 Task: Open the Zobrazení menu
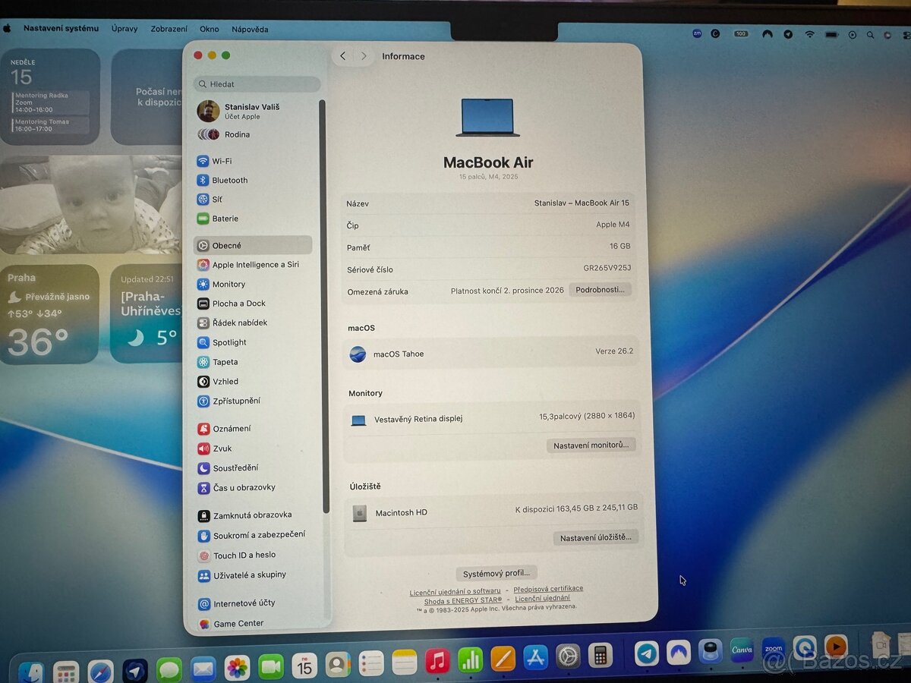pyautogui.click(x=169, y=29)
